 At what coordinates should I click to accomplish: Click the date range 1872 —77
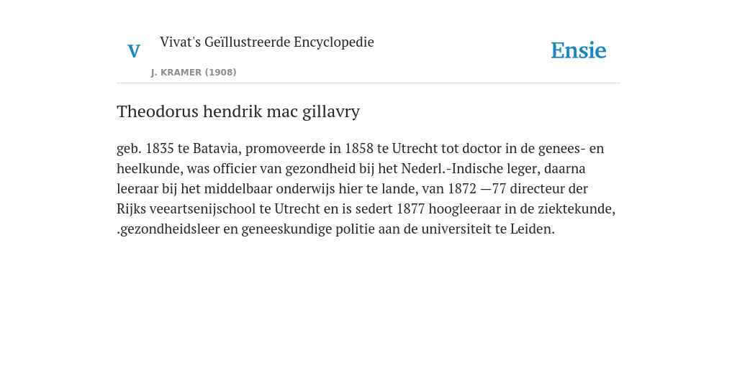pyautogui.click(x=476, y=189)
